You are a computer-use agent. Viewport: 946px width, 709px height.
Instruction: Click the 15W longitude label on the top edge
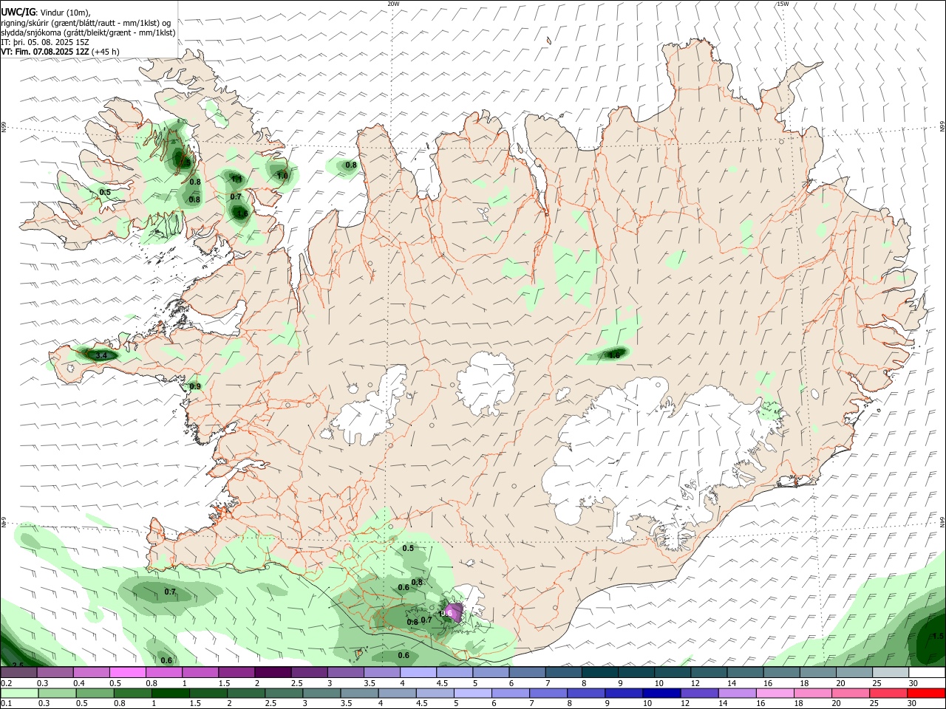[x=783, y=4]
